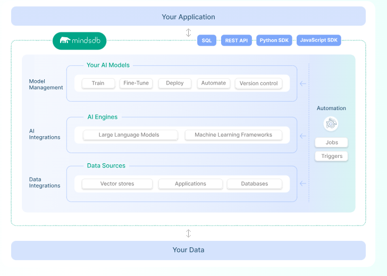Open Large Language Models engine box
The image size is (387, 276).
click(x=129, y=135)
